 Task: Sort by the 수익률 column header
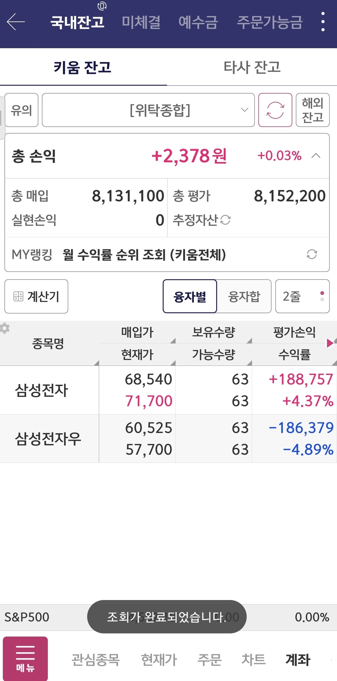click(295, 355)
